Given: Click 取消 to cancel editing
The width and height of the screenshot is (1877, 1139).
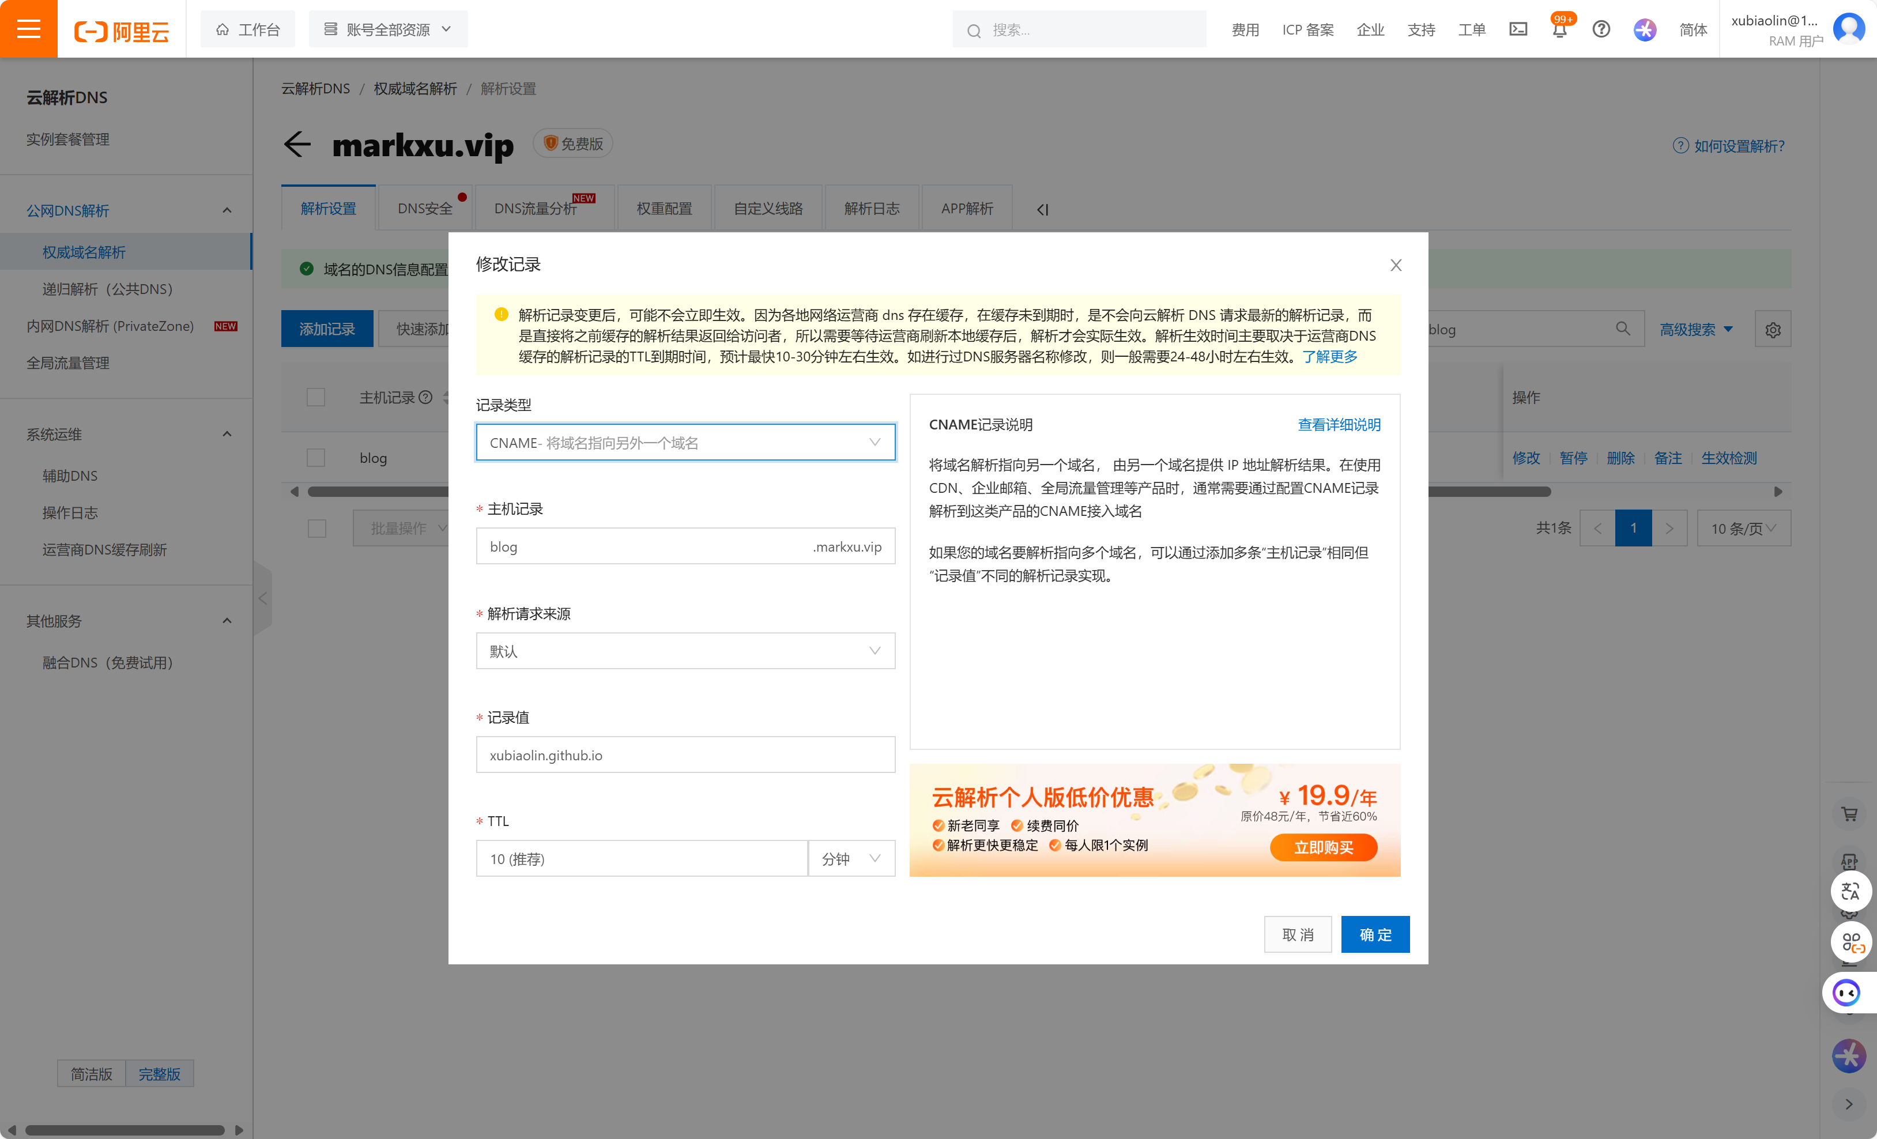Looking at the screenshot, I should click(1298, 934).
